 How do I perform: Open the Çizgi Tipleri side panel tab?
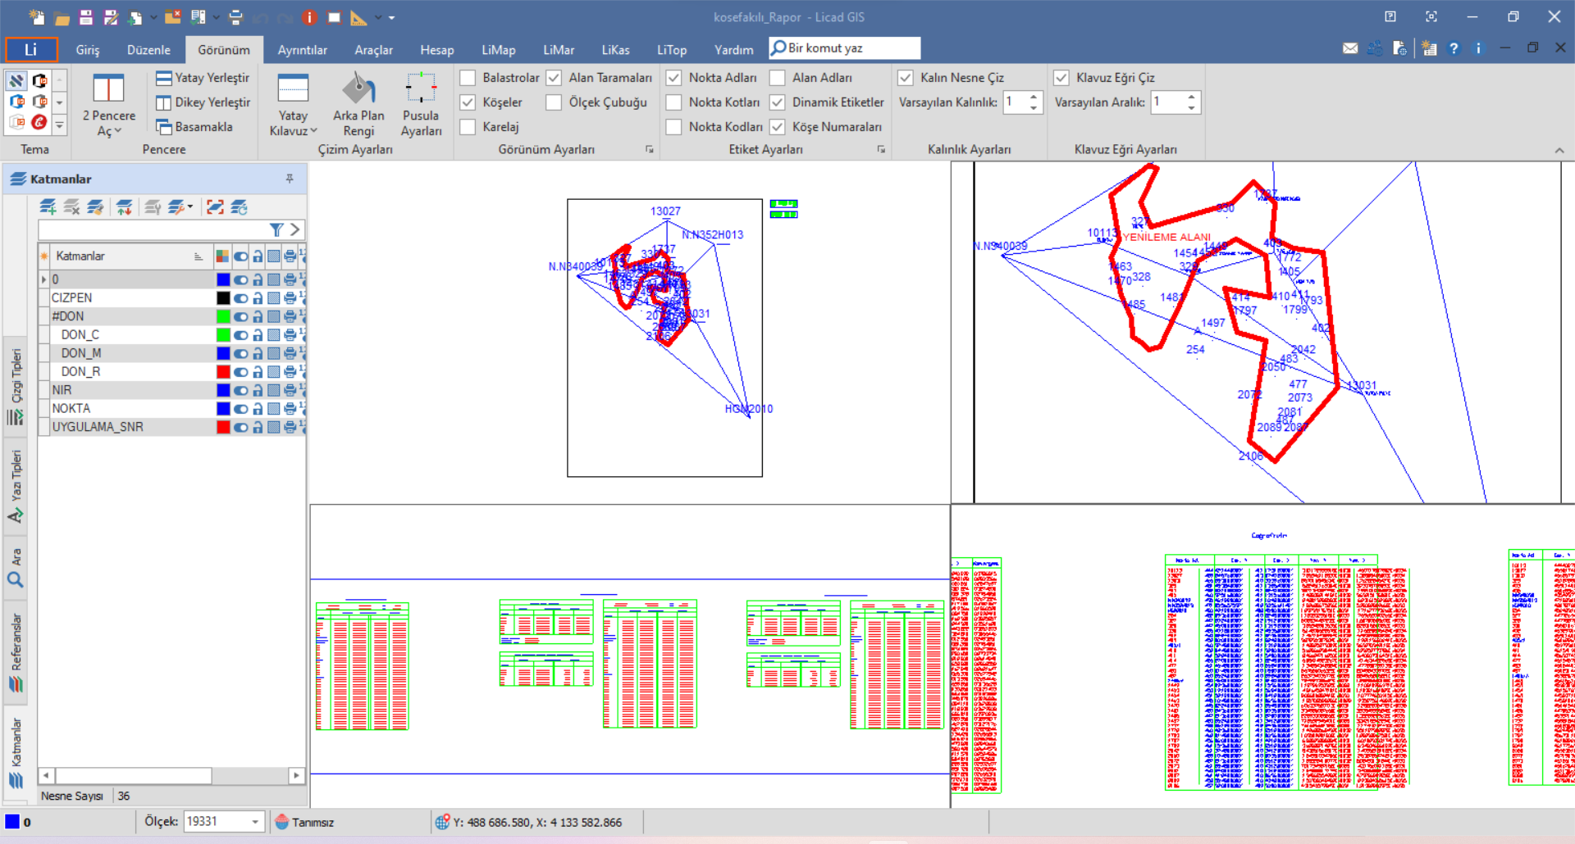tap(16, 386)
